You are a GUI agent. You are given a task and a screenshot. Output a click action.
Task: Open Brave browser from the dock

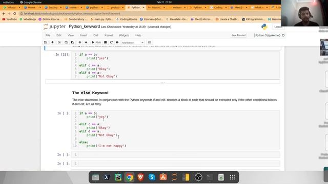[x=140, y=177]
